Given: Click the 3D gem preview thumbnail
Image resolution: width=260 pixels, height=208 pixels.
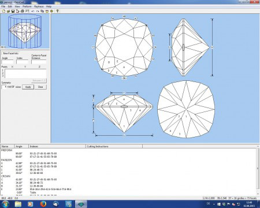Looking at the screenshot, I should tap(25, 31).
